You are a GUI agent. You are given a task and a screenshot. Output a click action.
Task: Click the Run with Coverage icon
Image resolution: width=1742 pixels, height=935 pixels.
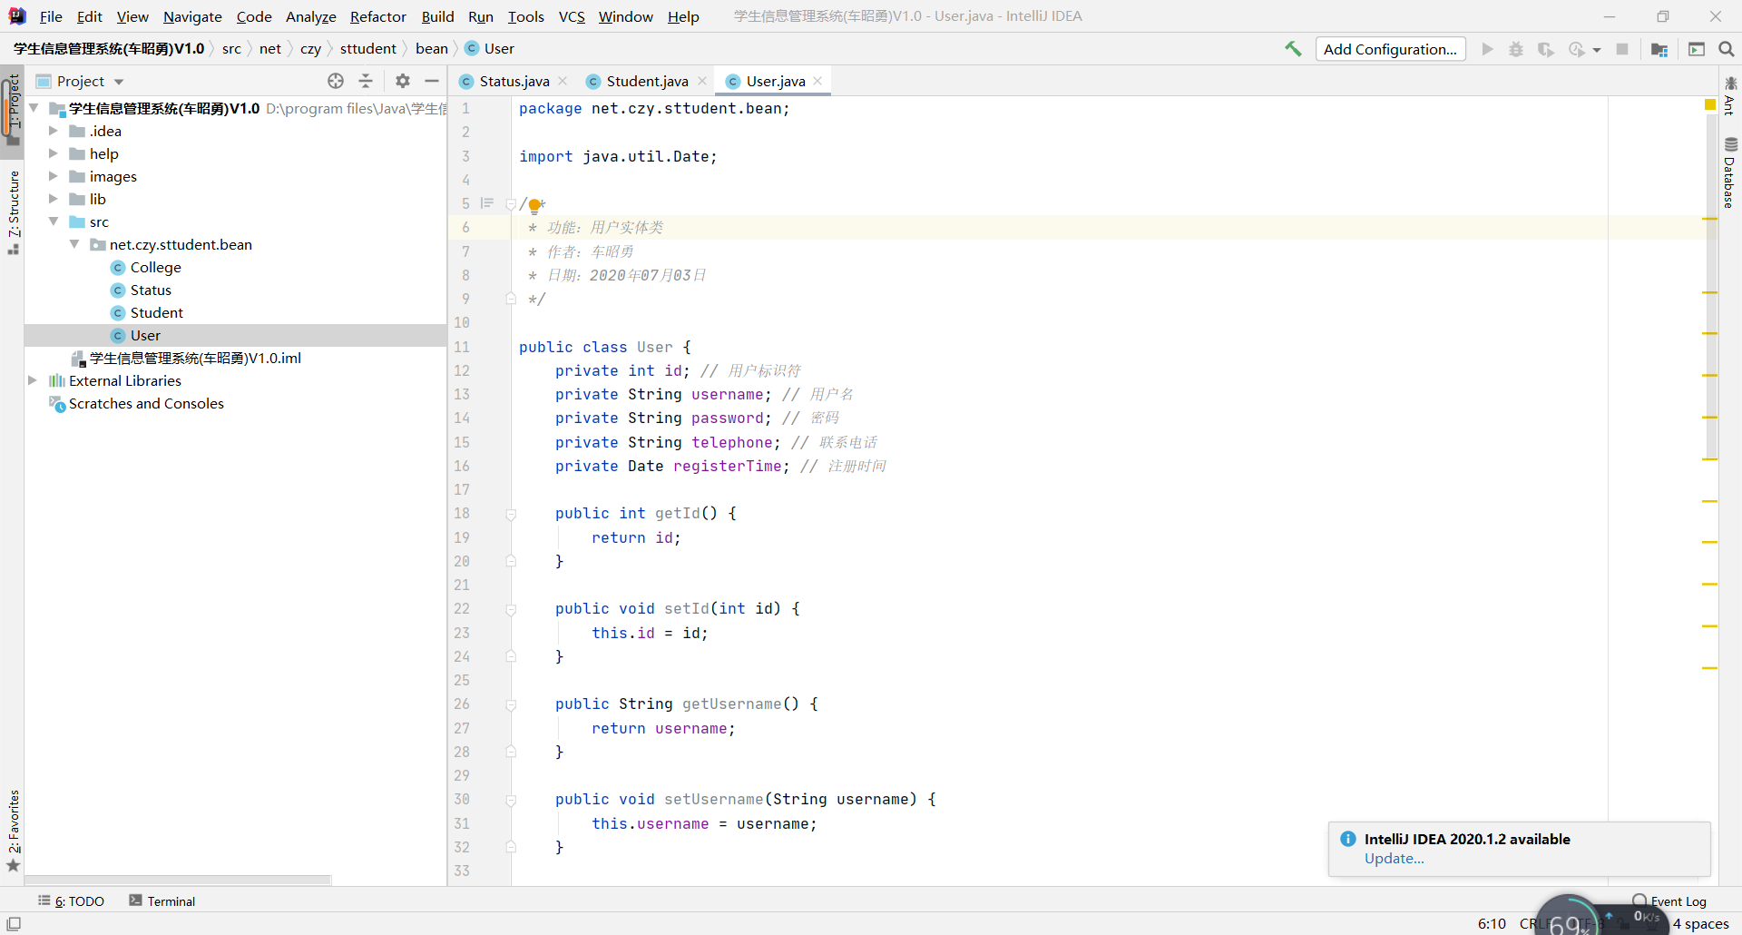(x=1545, y=49)
